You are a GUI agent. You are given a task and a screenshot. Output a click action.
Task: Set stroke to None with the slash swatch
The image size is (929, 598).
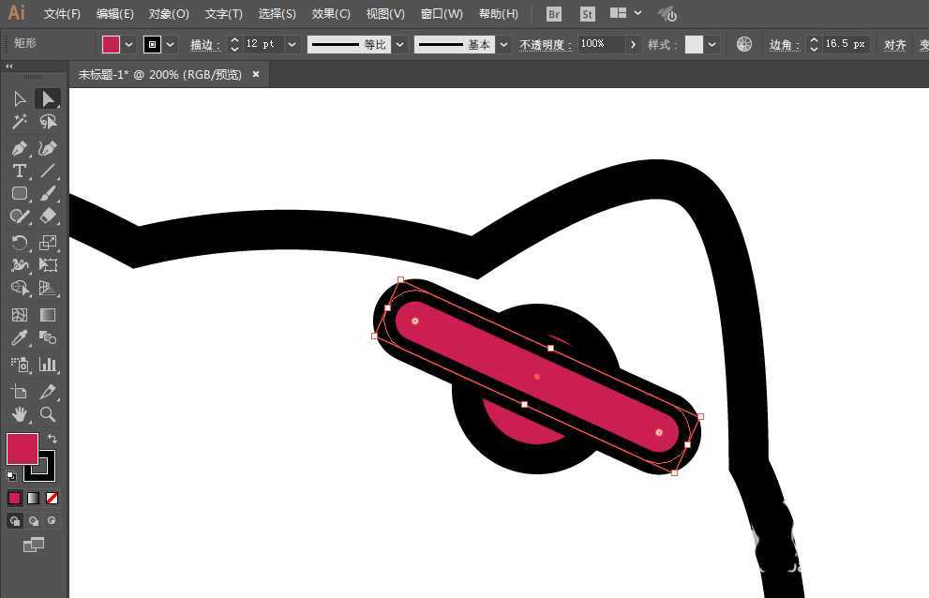(52, 498)
